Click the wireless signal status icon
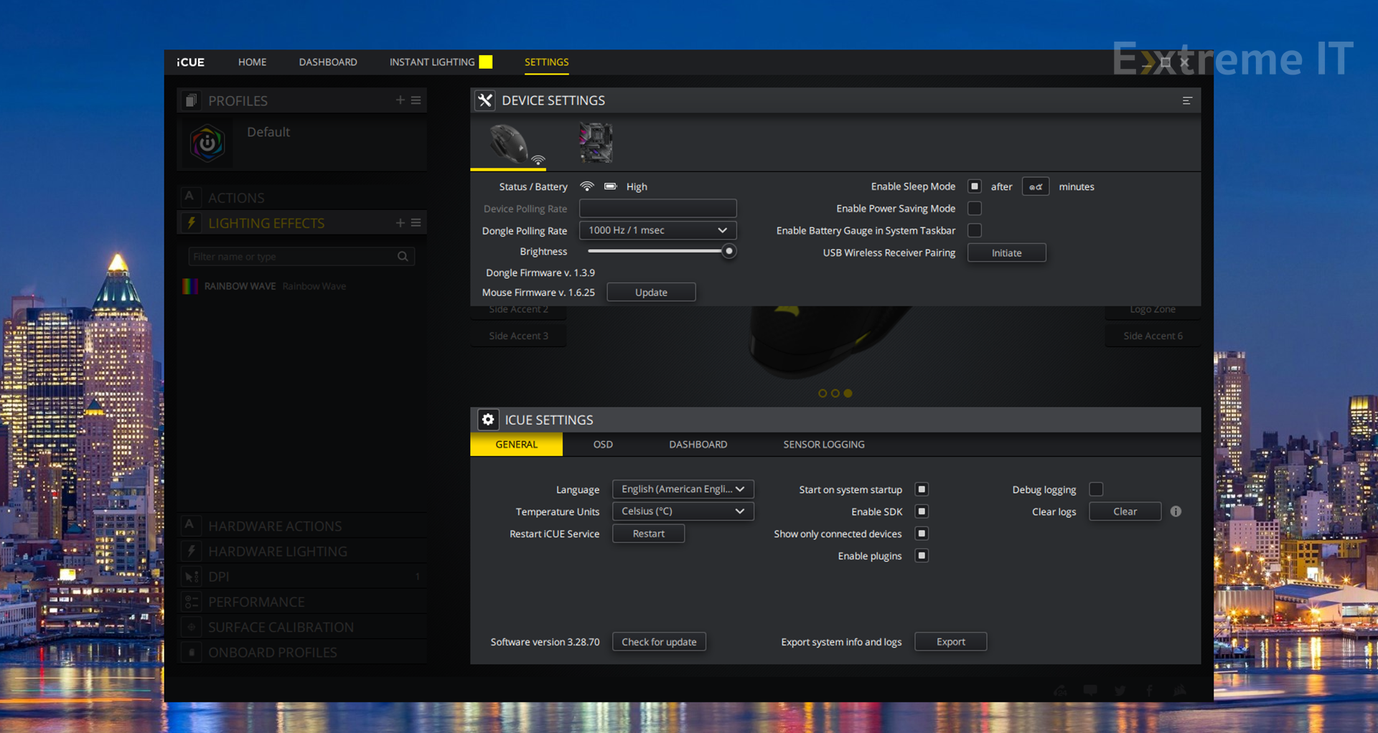This screenshot has height=733, width=1378. (587, 186)
